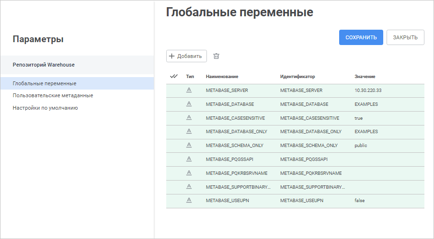Click the Наименование column header
434x239 pixels.
pyautogui.click(x=222, y=77)
